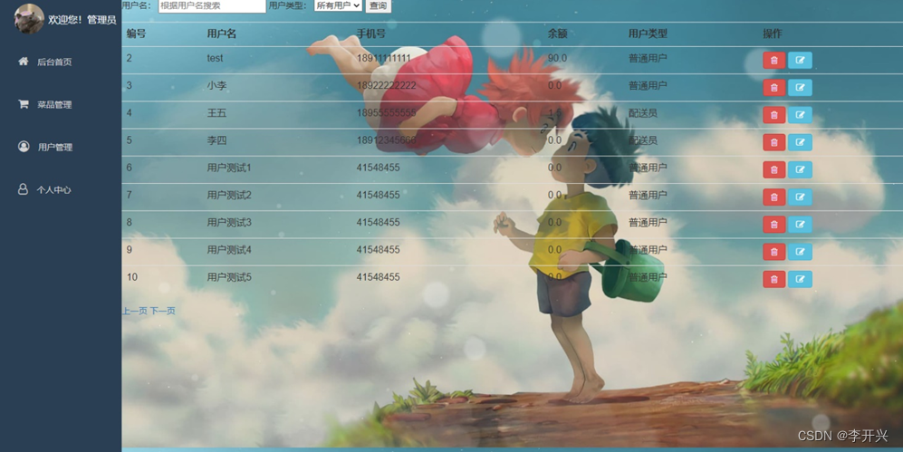Click the admin avatar picture
Screen dimensions: 903x452
click(x=29, y=18)
